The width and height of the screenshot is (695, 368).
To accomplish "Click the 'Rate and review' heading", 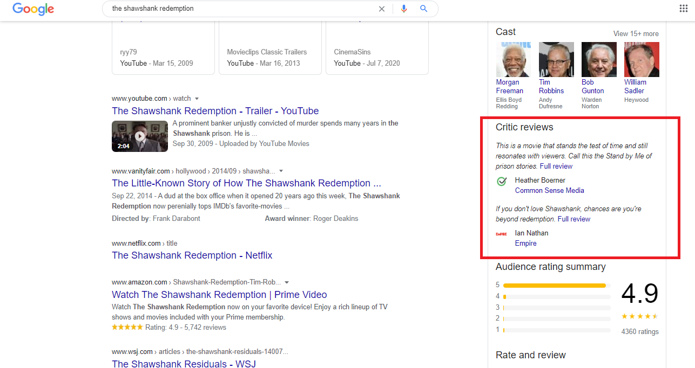I will (x=531, y=355).
